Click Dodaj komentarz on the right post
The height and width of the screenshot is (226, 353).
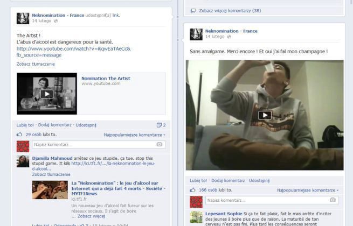228,180
